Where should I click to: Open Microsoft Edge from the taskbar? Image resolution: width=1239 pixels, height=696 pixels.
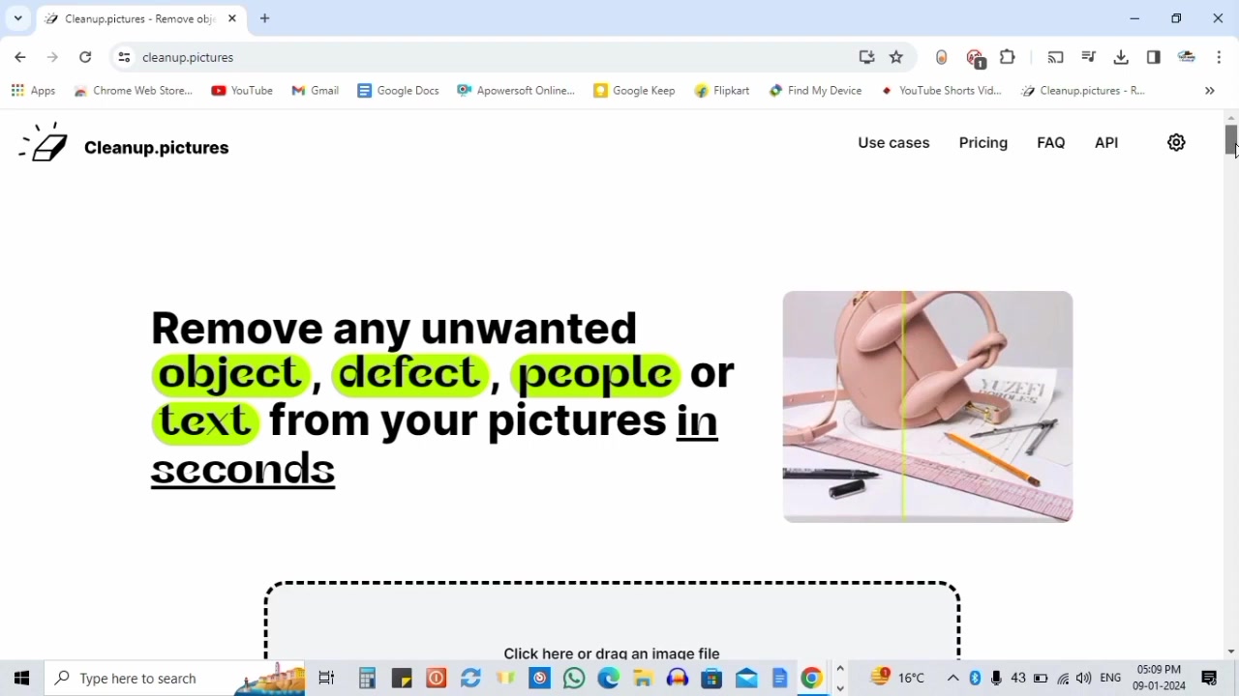(x=608, y=678)
